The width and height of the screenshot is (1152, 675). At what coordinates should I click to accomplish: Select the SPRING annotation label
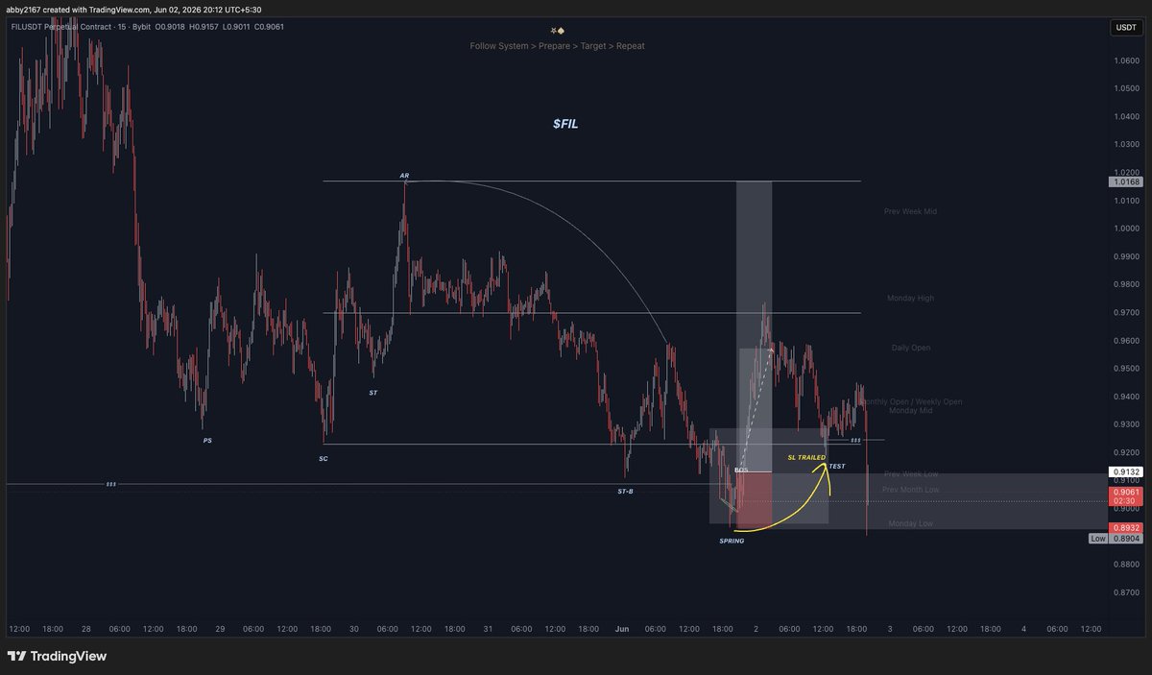(x=732, y=541)
